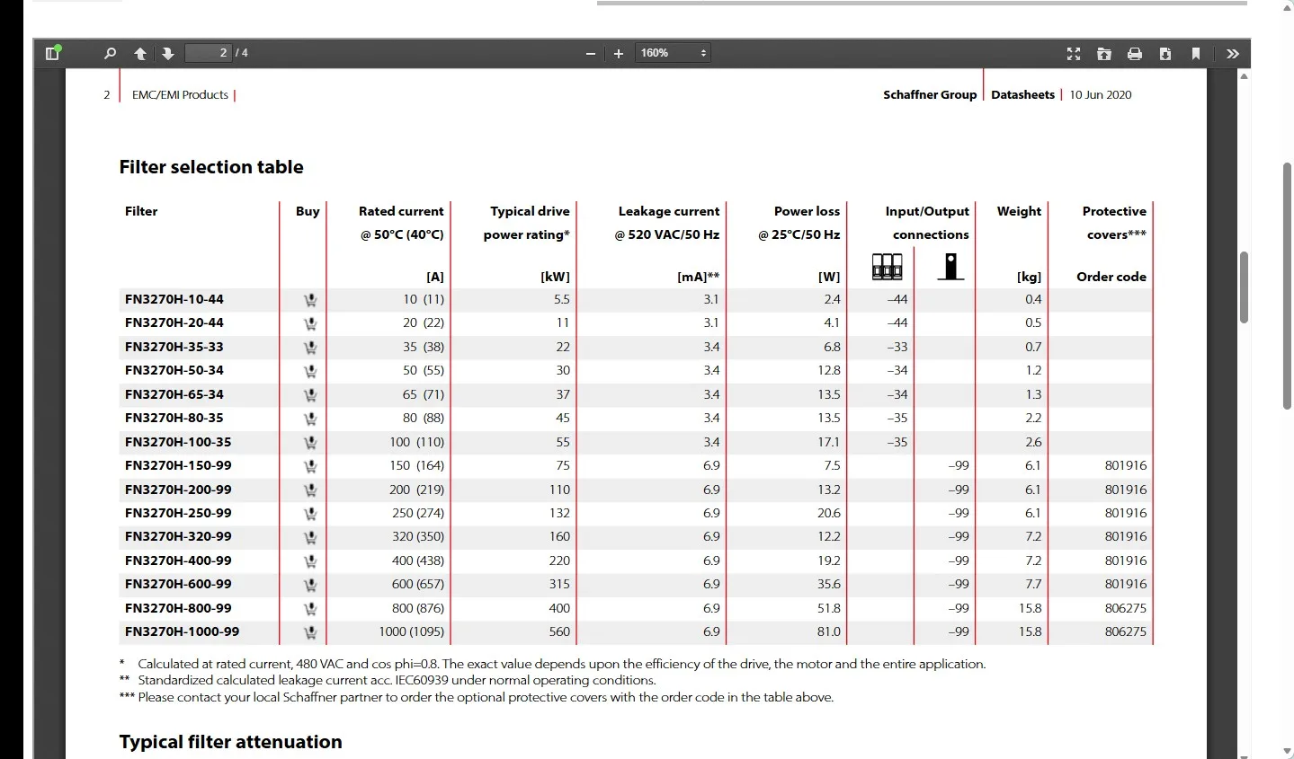Switch to presentation fullscreen mode

1074,54
